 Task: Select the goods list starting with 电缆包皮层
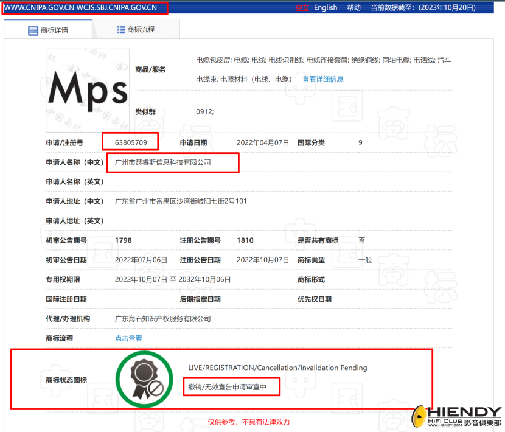pos(323,69)
